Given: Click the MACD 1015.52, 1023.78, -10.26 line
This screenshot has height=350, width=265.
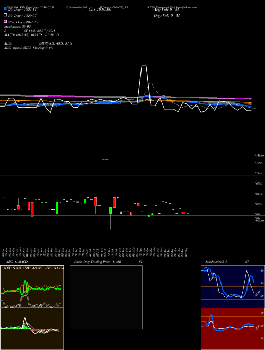Looking at the screenshot, I should 31,35.
